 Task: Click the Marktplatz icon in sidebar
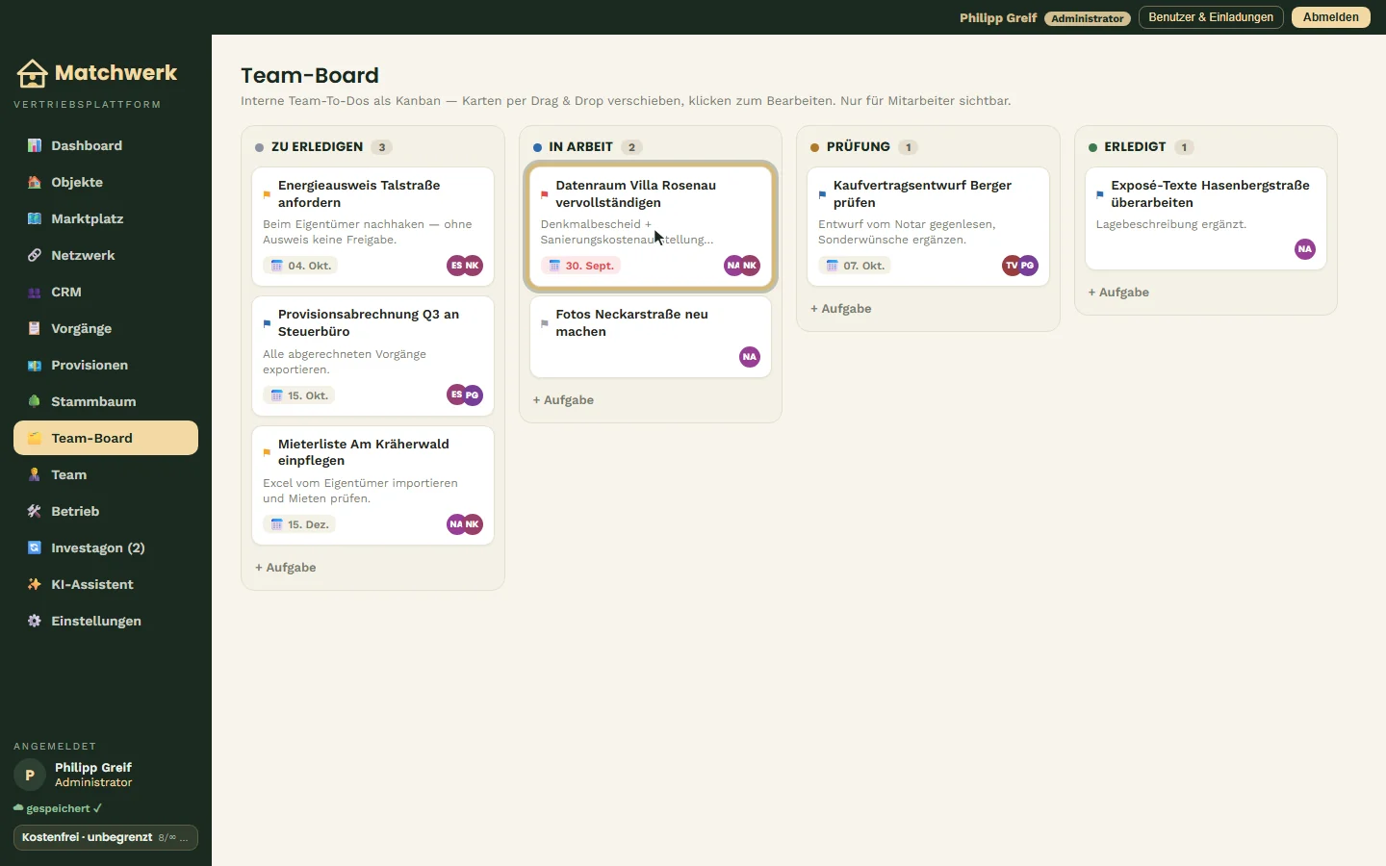[x=35, y=218]
